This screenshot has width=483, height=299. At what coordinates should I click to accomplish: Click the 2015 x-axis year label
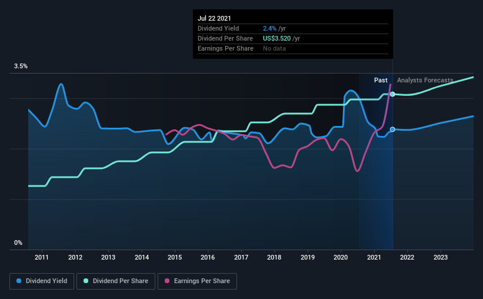pyautogui.click(x=175, y=257)
